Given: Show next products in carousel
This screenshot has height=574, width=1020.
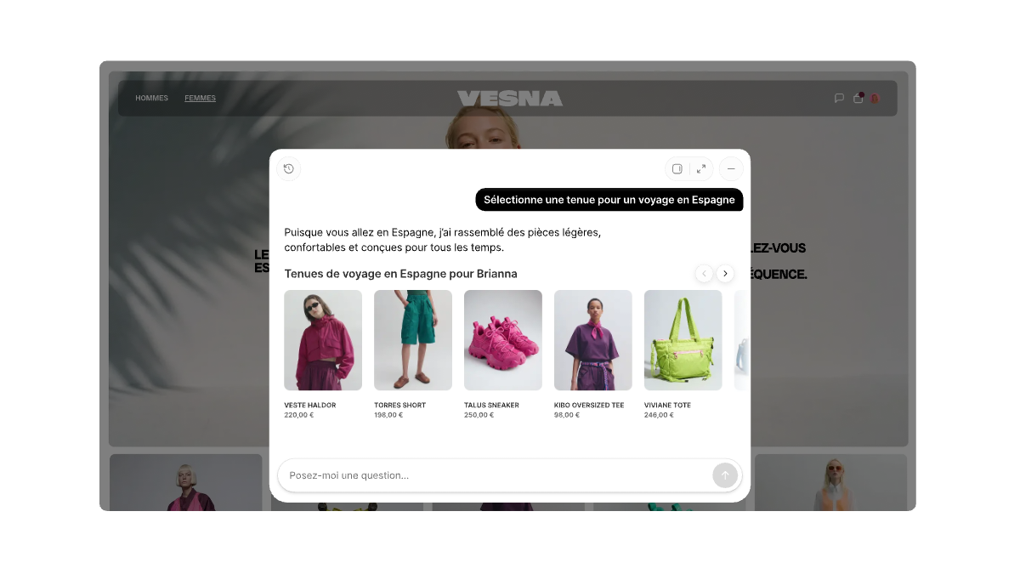Looking at the screenshot, I should [x=725, y=273].
